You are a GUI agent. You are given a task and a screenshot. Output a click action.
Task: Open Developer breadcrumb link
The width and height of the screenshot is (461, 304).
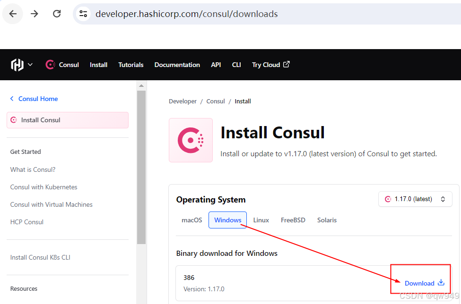click(x=183, y=101)
